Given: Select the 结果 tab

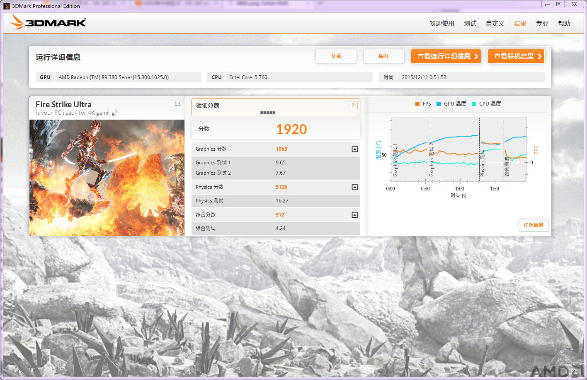Looking at the screenshot, I should point(520,23).
